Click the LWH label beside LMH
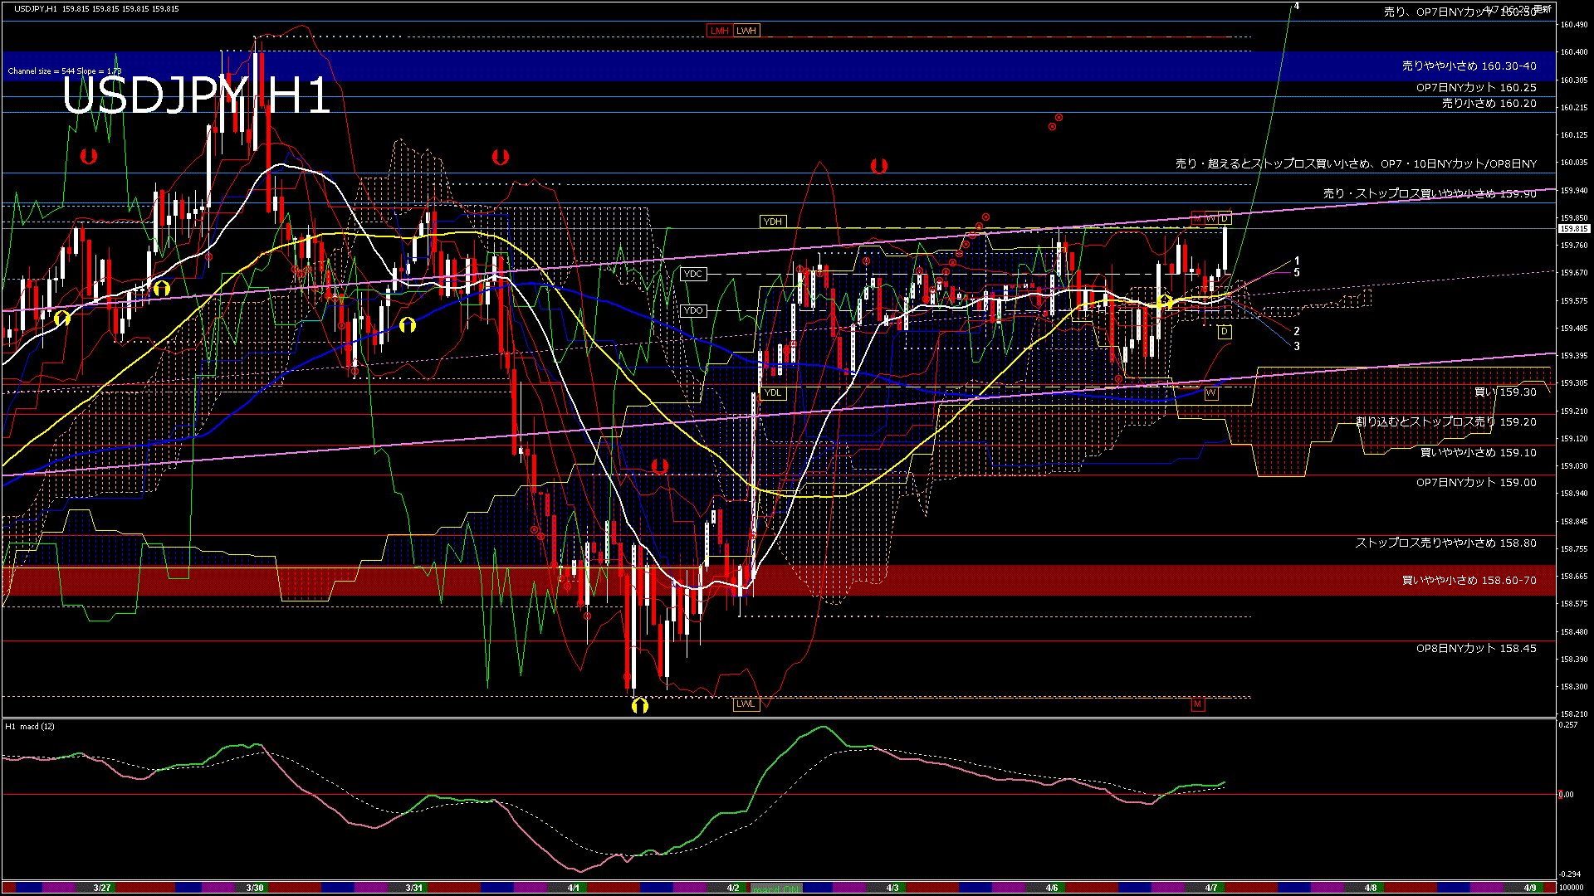Image resolution: width=1594 pixels, height=896 pixels. tap(746, 31)
